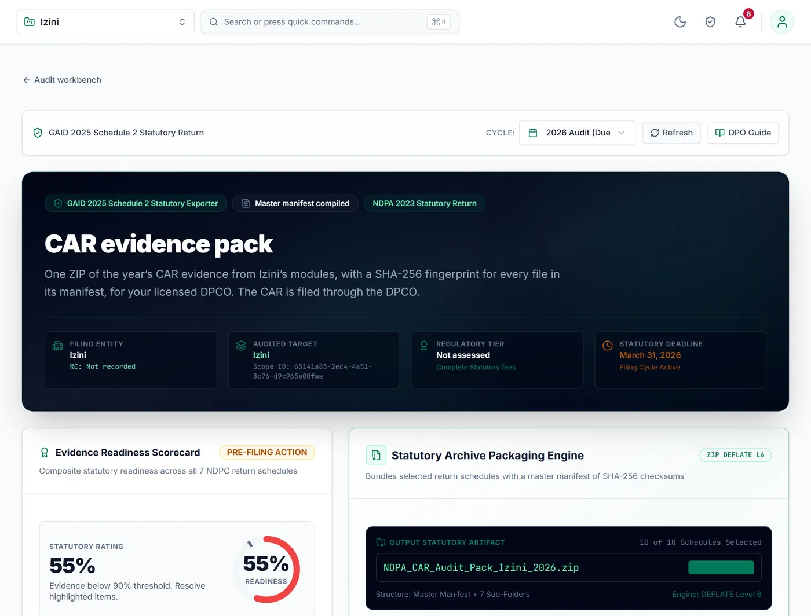Image resolution: width=811 pixels, height=616 pixels.
Task: Click the Master manifest compiled badge
Action: [295, 203]
